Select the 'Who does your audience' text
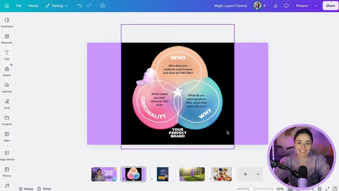 (x=178, y=69)
